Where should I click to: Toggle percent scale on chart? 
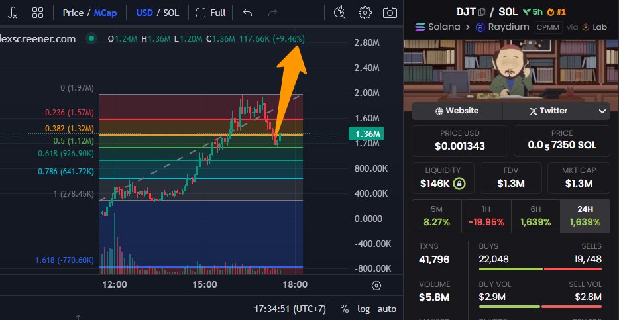pos(345,309)
